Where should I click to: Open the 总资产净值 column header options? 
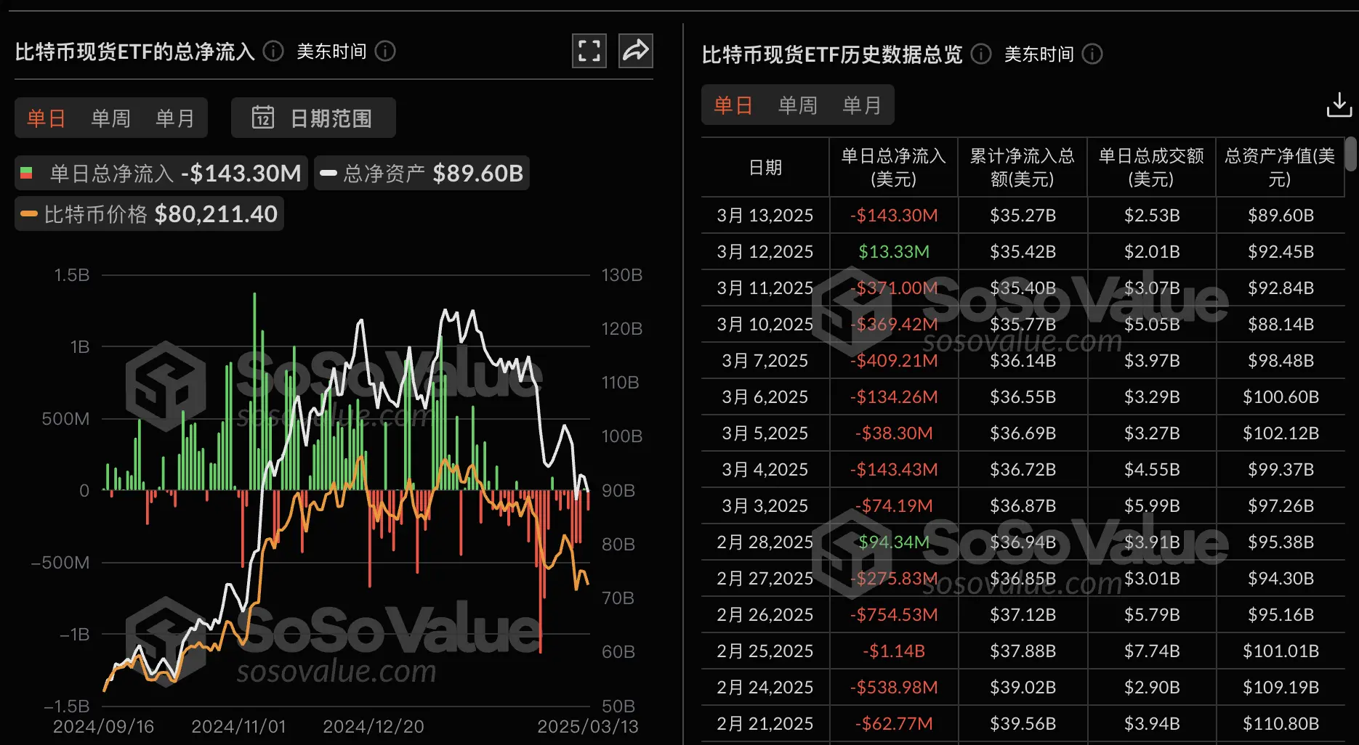1278,166
